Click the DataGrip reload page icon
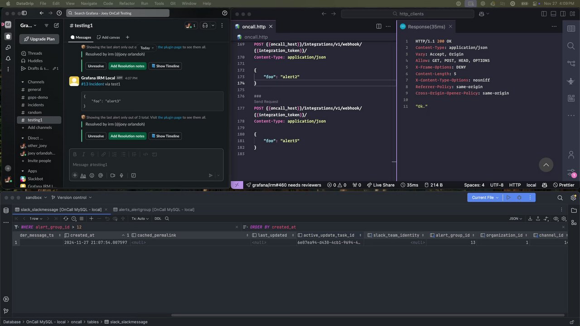 point(66,219)
